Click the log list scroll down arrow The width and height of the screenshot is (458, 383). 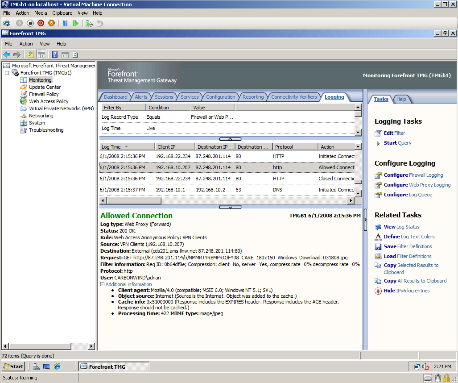358,194
